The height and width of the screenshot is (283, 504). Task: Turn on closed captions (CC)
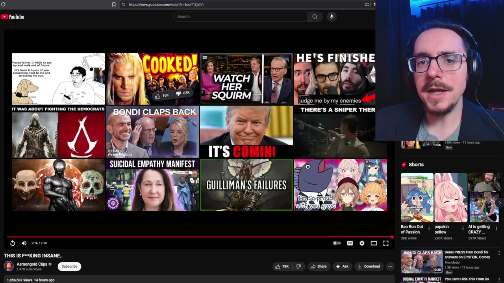click(x=350, y=243)
